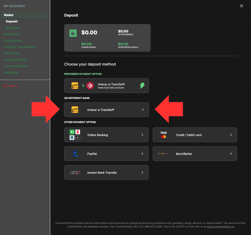Choose Interac e-Transfer from your CIBC account
Screen dimensions: 251x235
(111, 86)
